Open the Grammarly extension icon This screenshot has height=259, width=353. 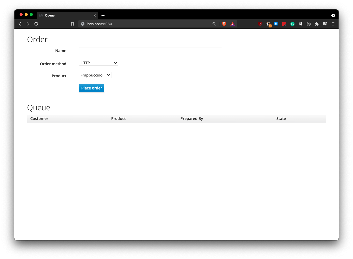(292, 24)
